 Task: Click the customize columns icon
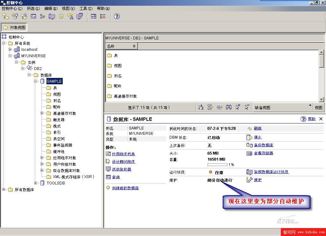click(x=219, y=107)
